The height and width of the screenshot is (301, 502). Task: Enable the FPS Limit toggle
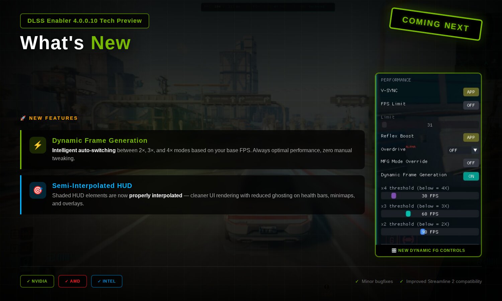point(471,105)
